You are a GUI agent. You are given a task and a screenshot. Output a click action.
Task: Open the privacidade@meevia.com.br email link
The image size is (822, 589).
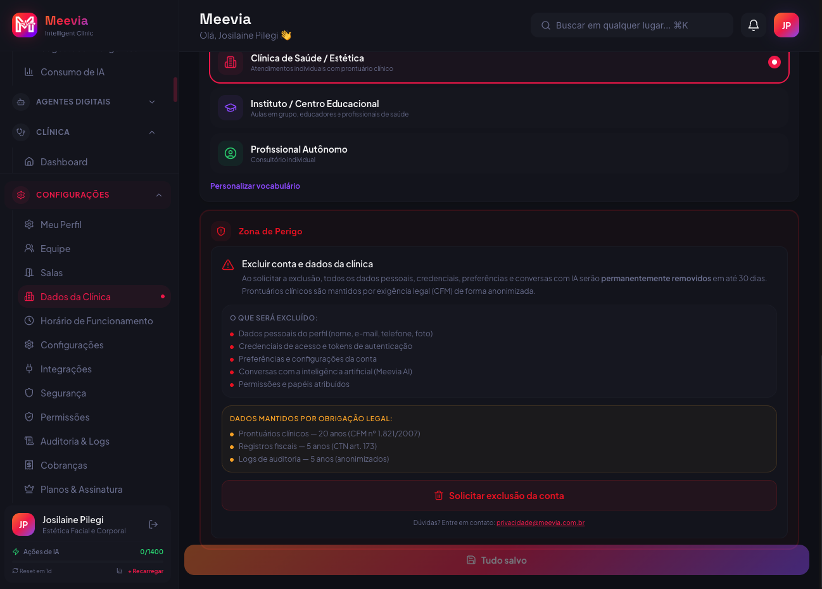tap(540, 523)
